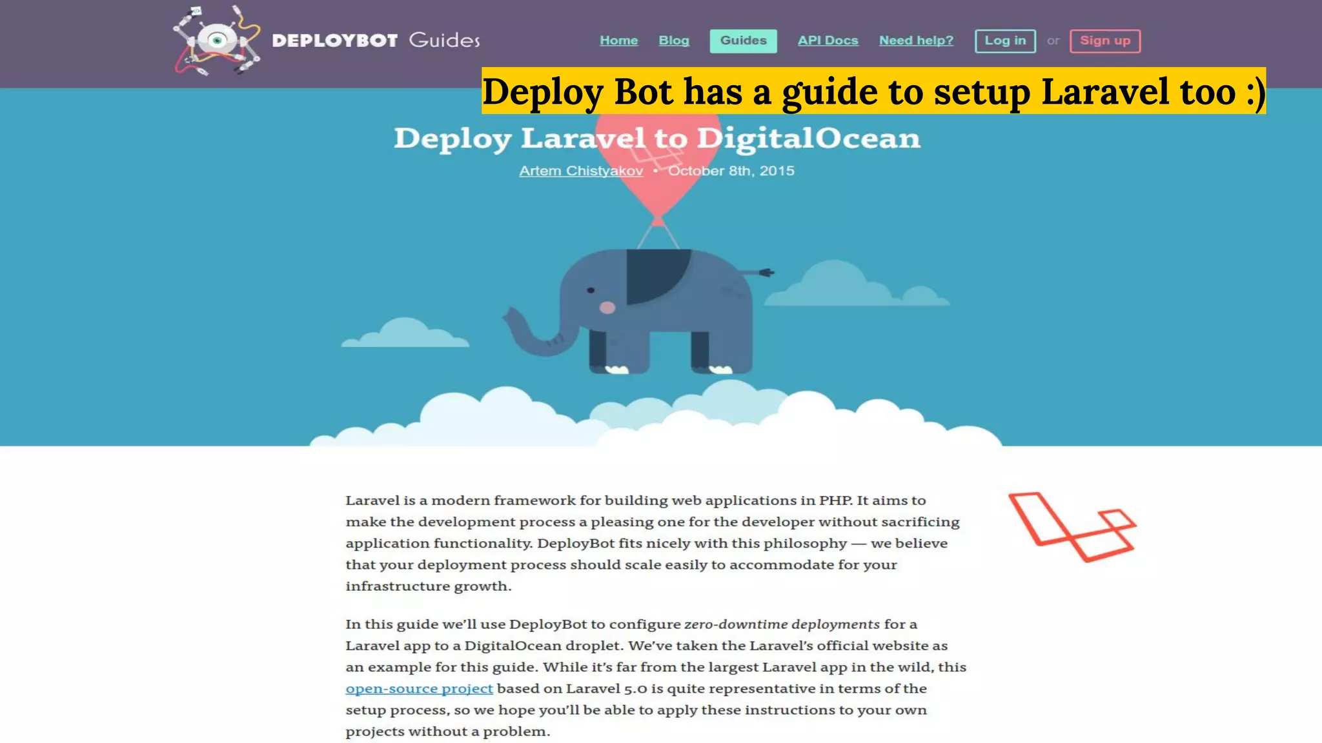
Task: Open the Home nav link
Action: 618,40
